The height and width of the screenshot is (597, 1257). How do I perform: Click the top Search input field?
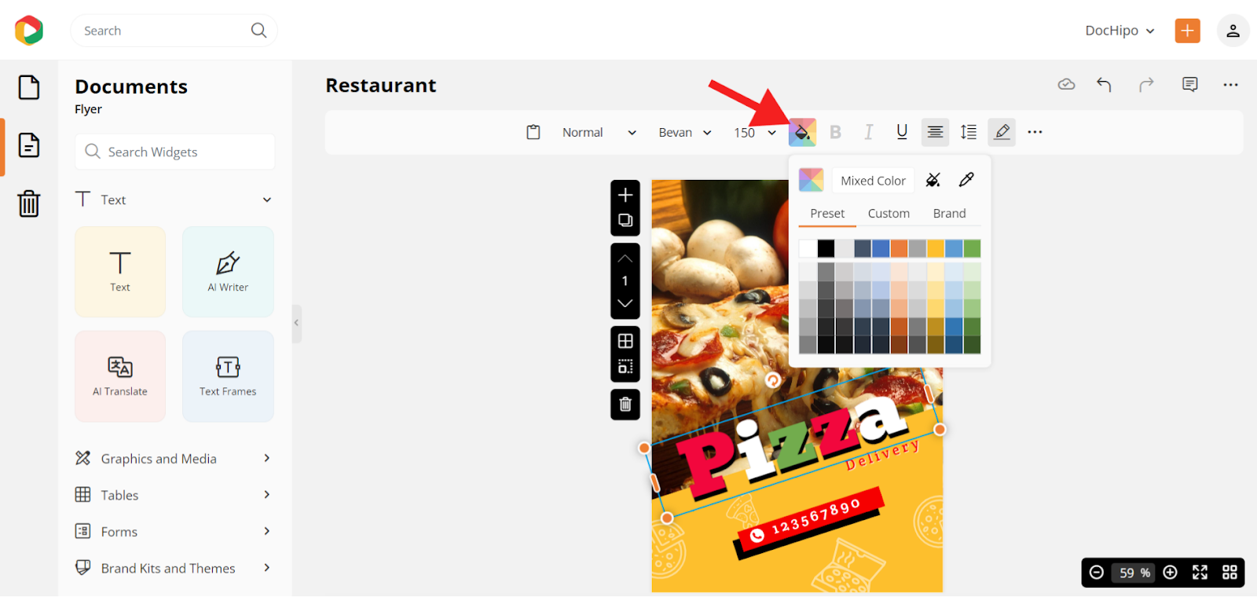click(174, 31)
